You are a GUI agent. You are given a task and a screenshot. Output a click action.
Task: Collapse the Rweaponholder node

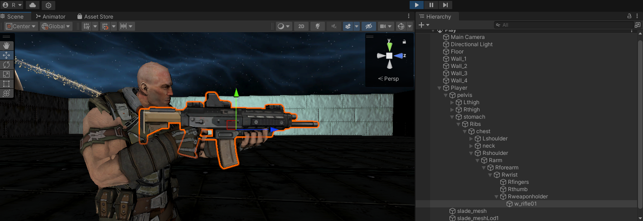coord(496,197)
